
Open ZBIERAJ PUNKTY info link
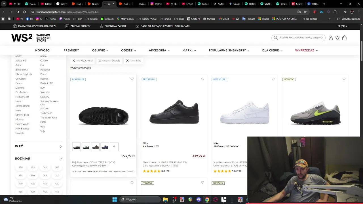coord(78,26)
